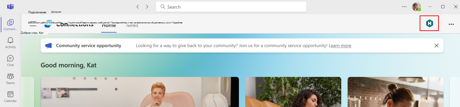This screenshot has height=107, width=460.
Task: Select the Connections app icon in sidebar
Action: coord(10,25)
